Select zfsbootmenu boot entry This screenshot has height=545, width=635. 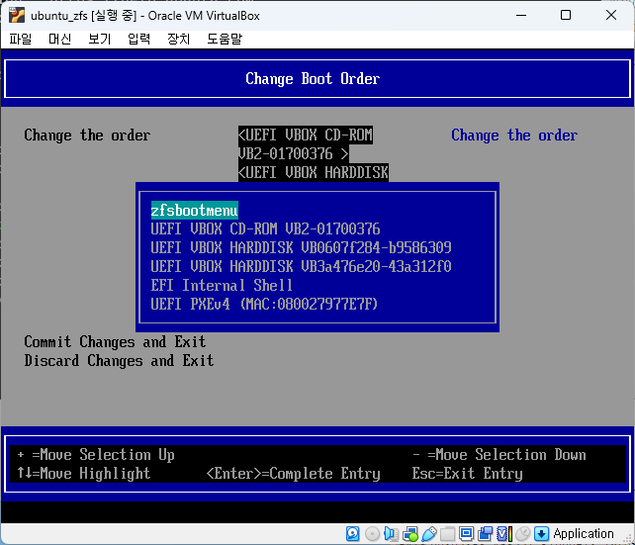pyautogui.click(x=194, y=210)
